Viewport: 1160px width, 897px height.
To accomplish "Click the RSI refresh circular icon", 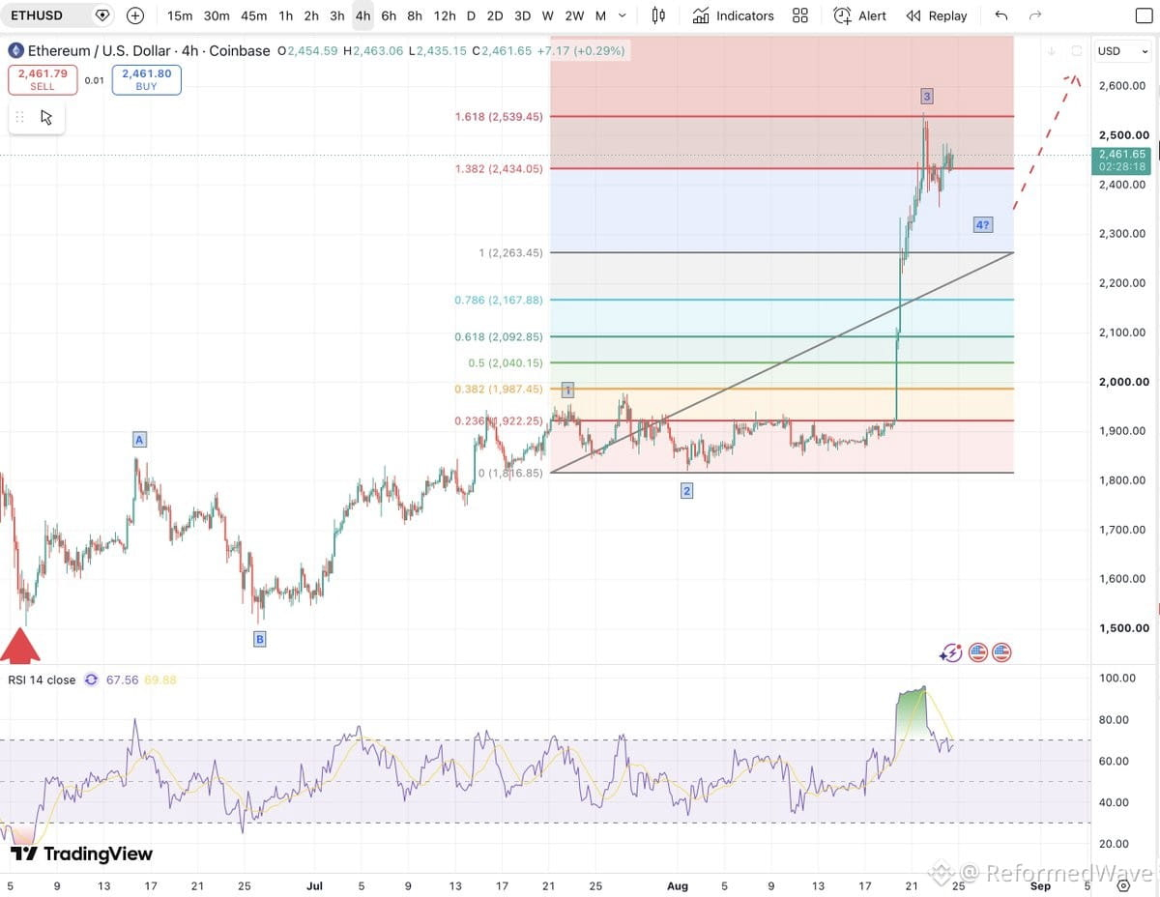I will point(92,680).
